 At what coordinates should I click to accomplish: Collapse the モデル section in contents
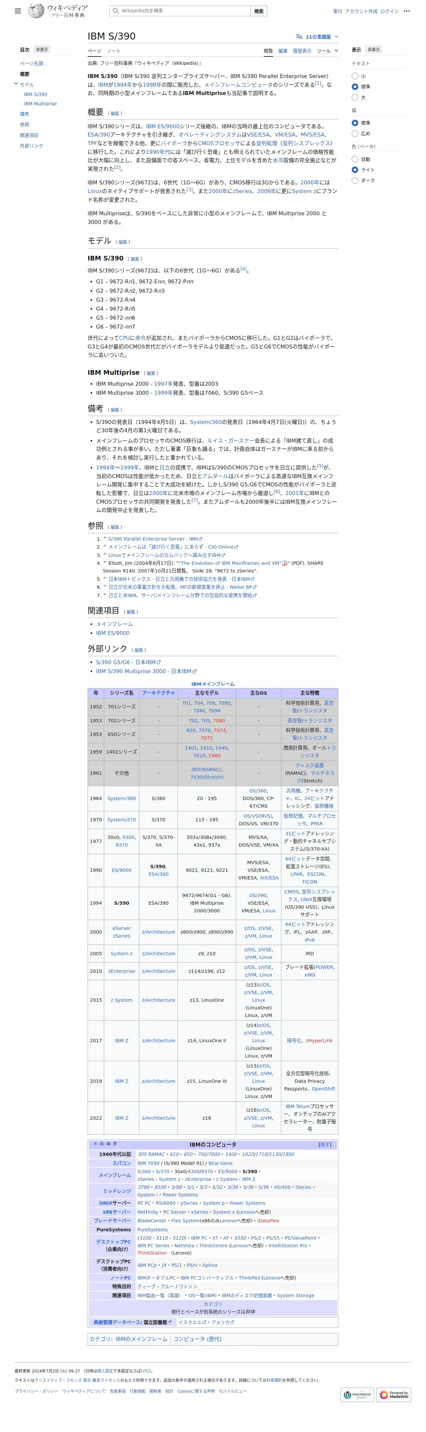[x=16, y=84]
